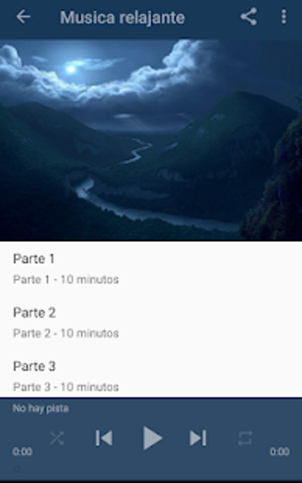The height and width of the screenshot is (483, 302).
Task: Click the Parte 3 - 10 minutos subtitle
Action: [x=66, y=387]
